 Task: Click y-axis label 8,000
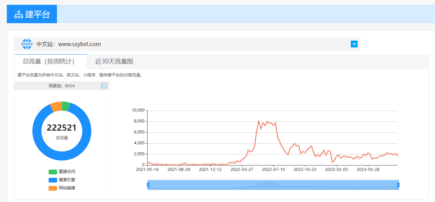(139, 121)
